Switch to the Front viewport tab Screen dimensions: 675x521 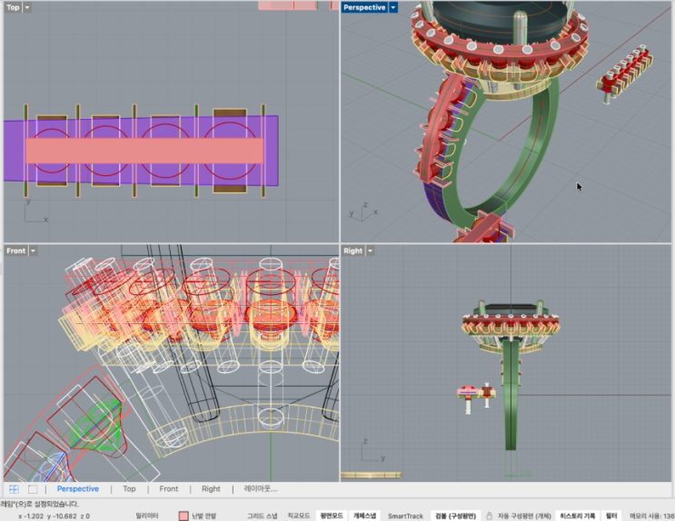point(169,488)
